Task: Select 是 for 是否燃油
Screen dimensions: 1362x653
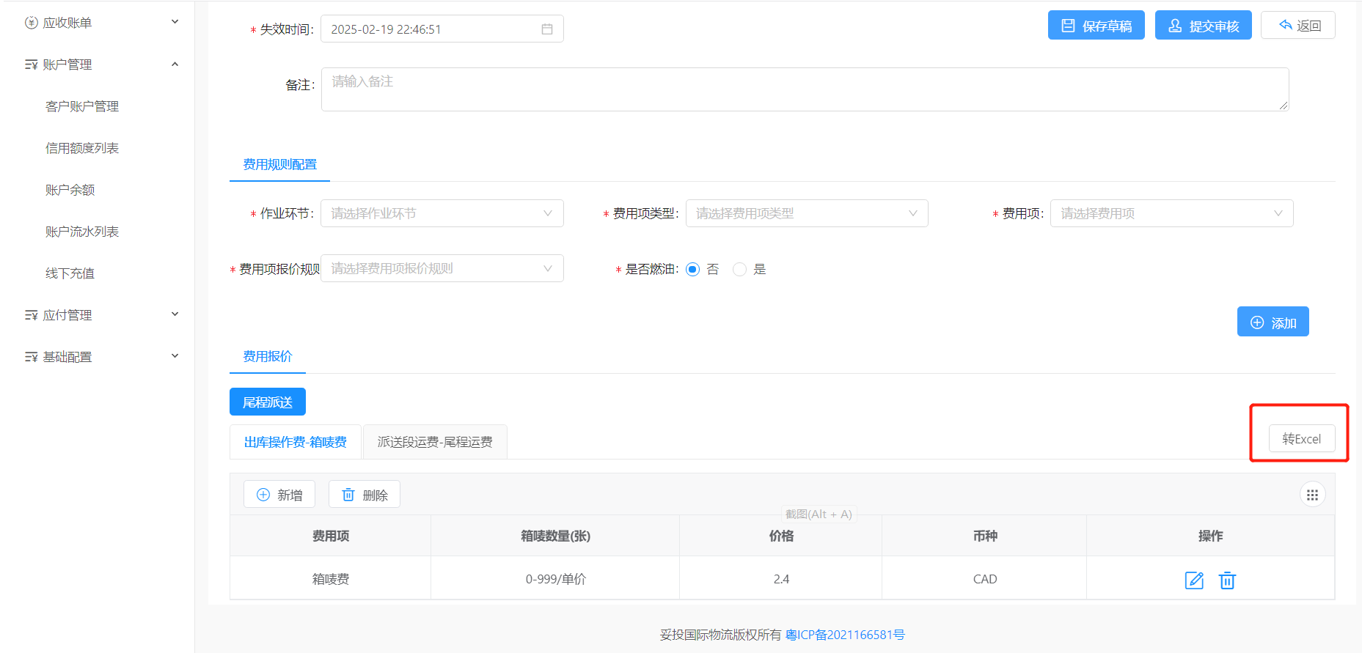Action: pyautogui.click(x=739, y=269)
